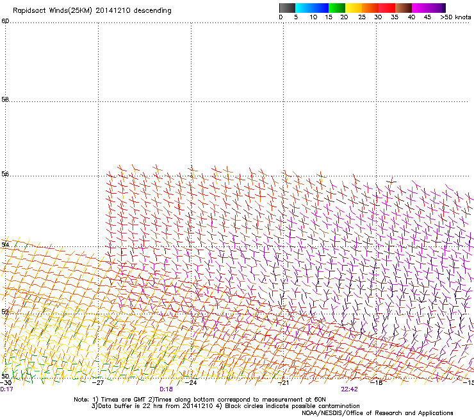Click the purple time stamp 0:17
The width and height of the screenshot is (474, 417).
coord(6,389)
